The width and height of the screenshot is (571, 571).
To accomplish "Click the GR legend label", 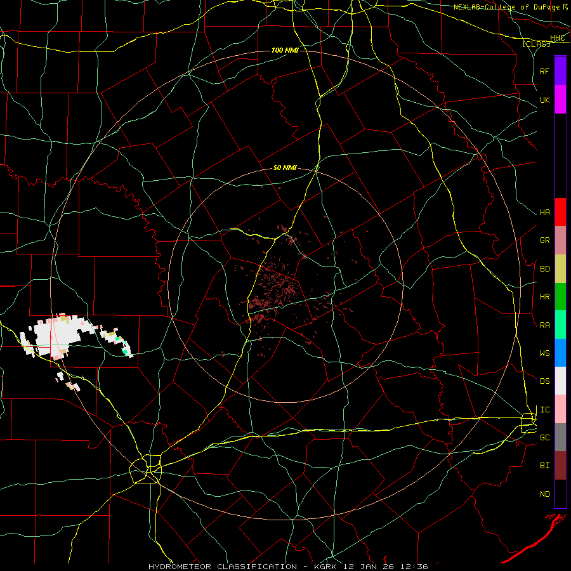I will coord(545,240).
